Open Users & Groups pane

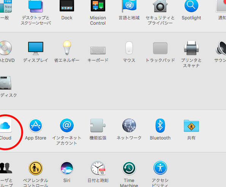click(6, 168)
